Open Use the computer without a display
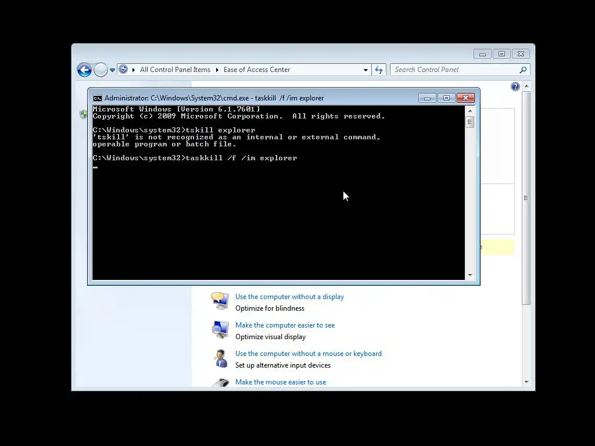 click(289, 297)
